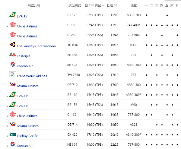This screenshot has height=149, width=181.
Task: Sort by the 自 TPE 出發 departure column
Action: (x=94, y=5)
